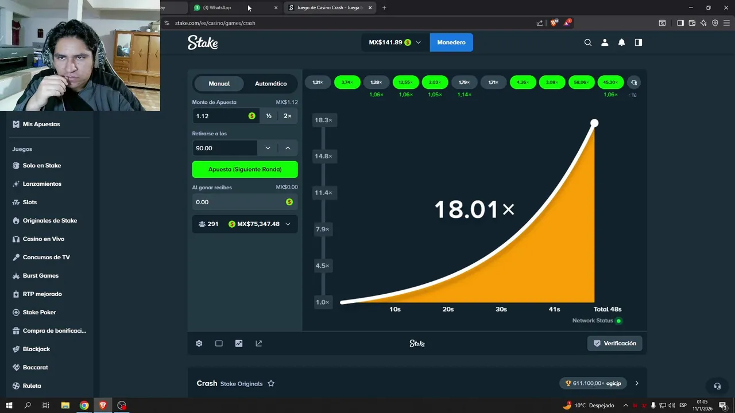Click the site info icon in address bar
735x413 pixels.
(x=167, y=23)
